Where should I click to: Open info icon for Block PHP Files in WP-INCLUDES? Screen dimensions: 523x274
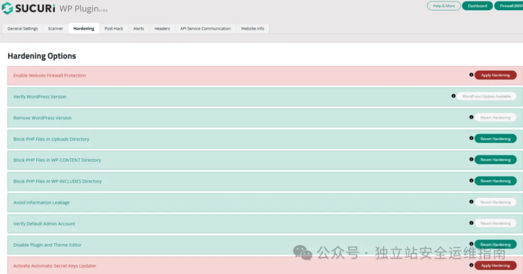[x=471, y=181]
